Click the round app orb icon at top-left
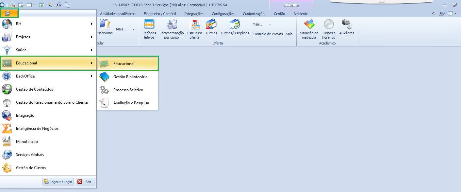Screen dimensions: 461x192 coord(3,5)
